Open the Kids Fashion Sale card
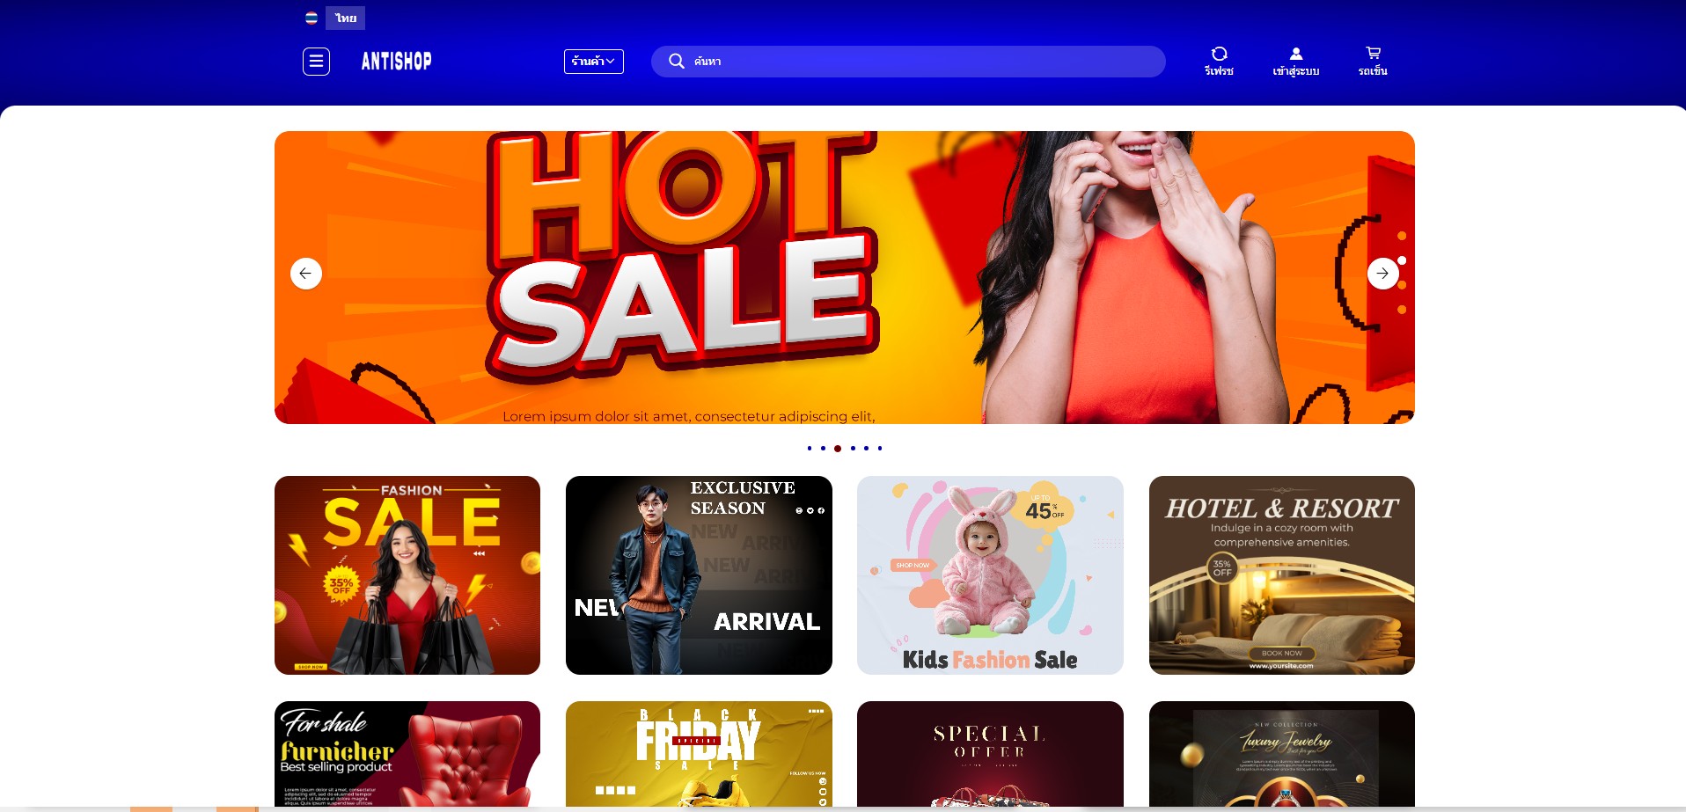Screen dimensions: 1686x812 click(x=990, y=575)
